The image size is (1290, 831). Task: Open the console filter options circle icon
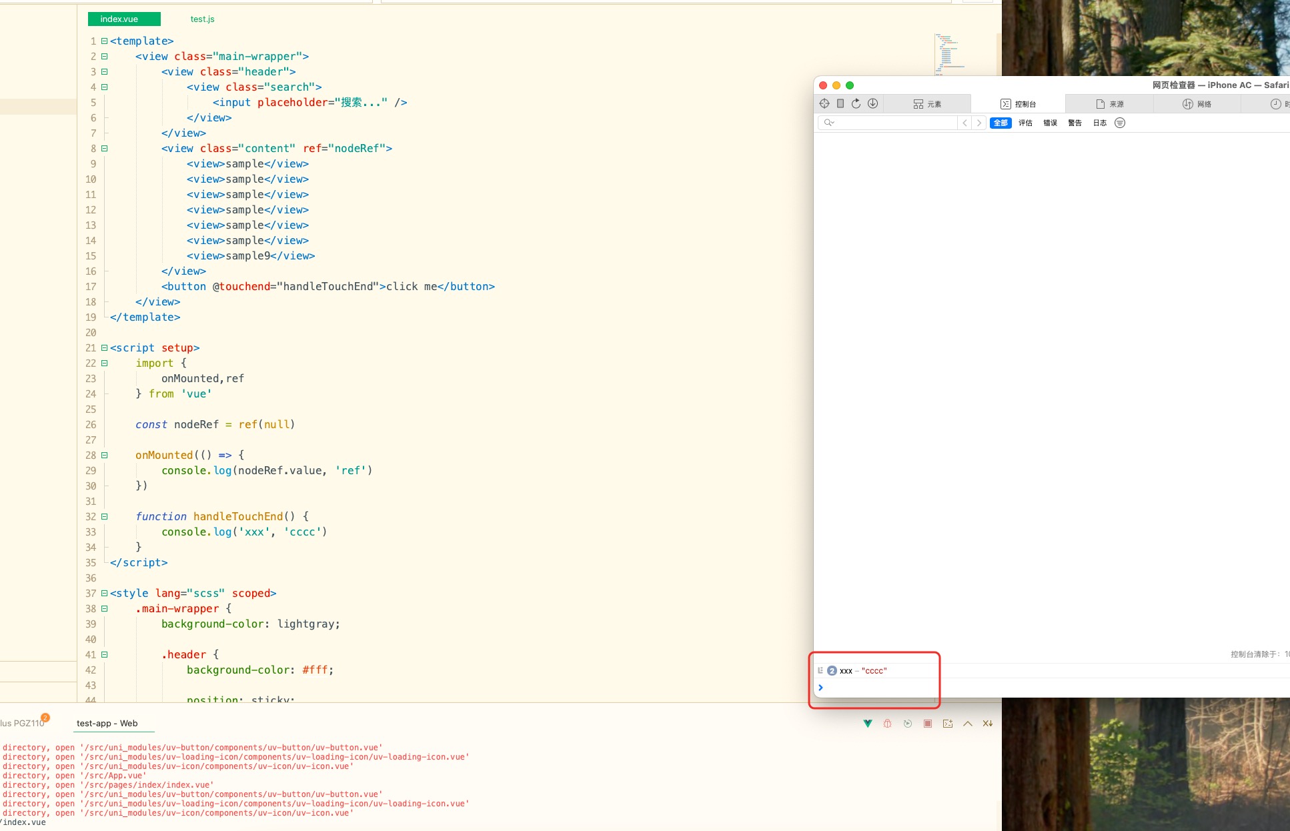click(1120, 123)
